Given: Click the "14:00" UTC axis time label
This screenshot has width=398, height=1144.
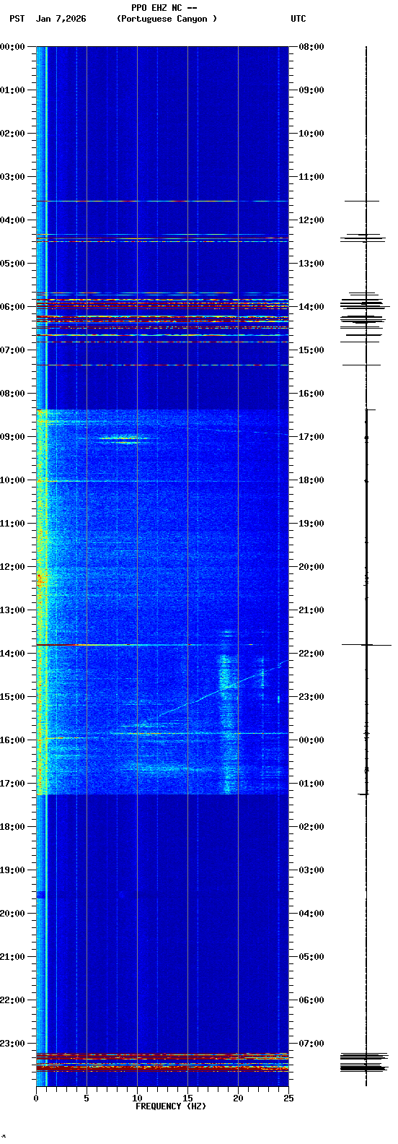Looking at the screenshot, I should [311, 307].
